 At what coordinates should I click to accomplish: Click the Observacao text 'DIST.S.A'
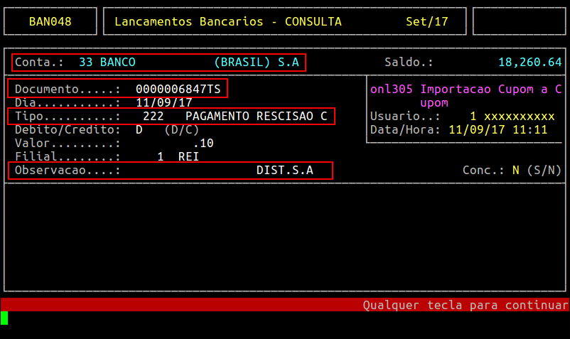(x=284, y=170)
